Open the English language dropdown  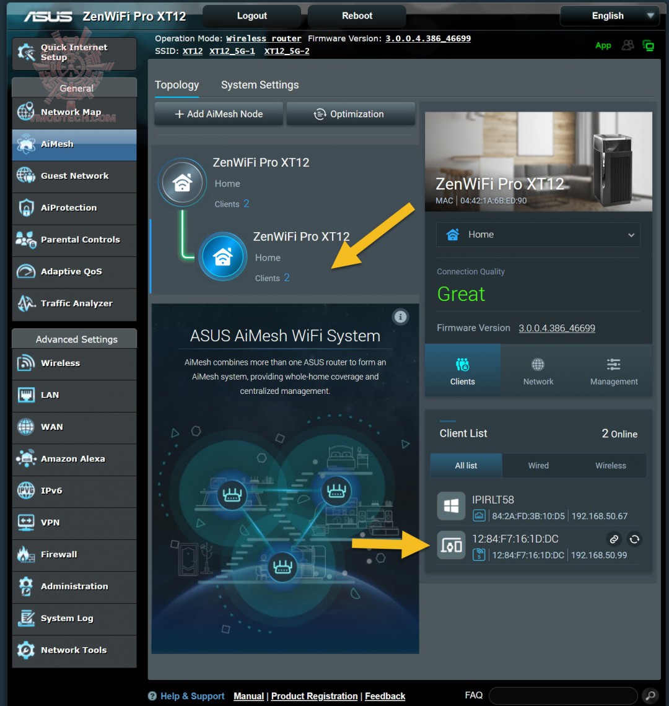click(x=608, y=15)
